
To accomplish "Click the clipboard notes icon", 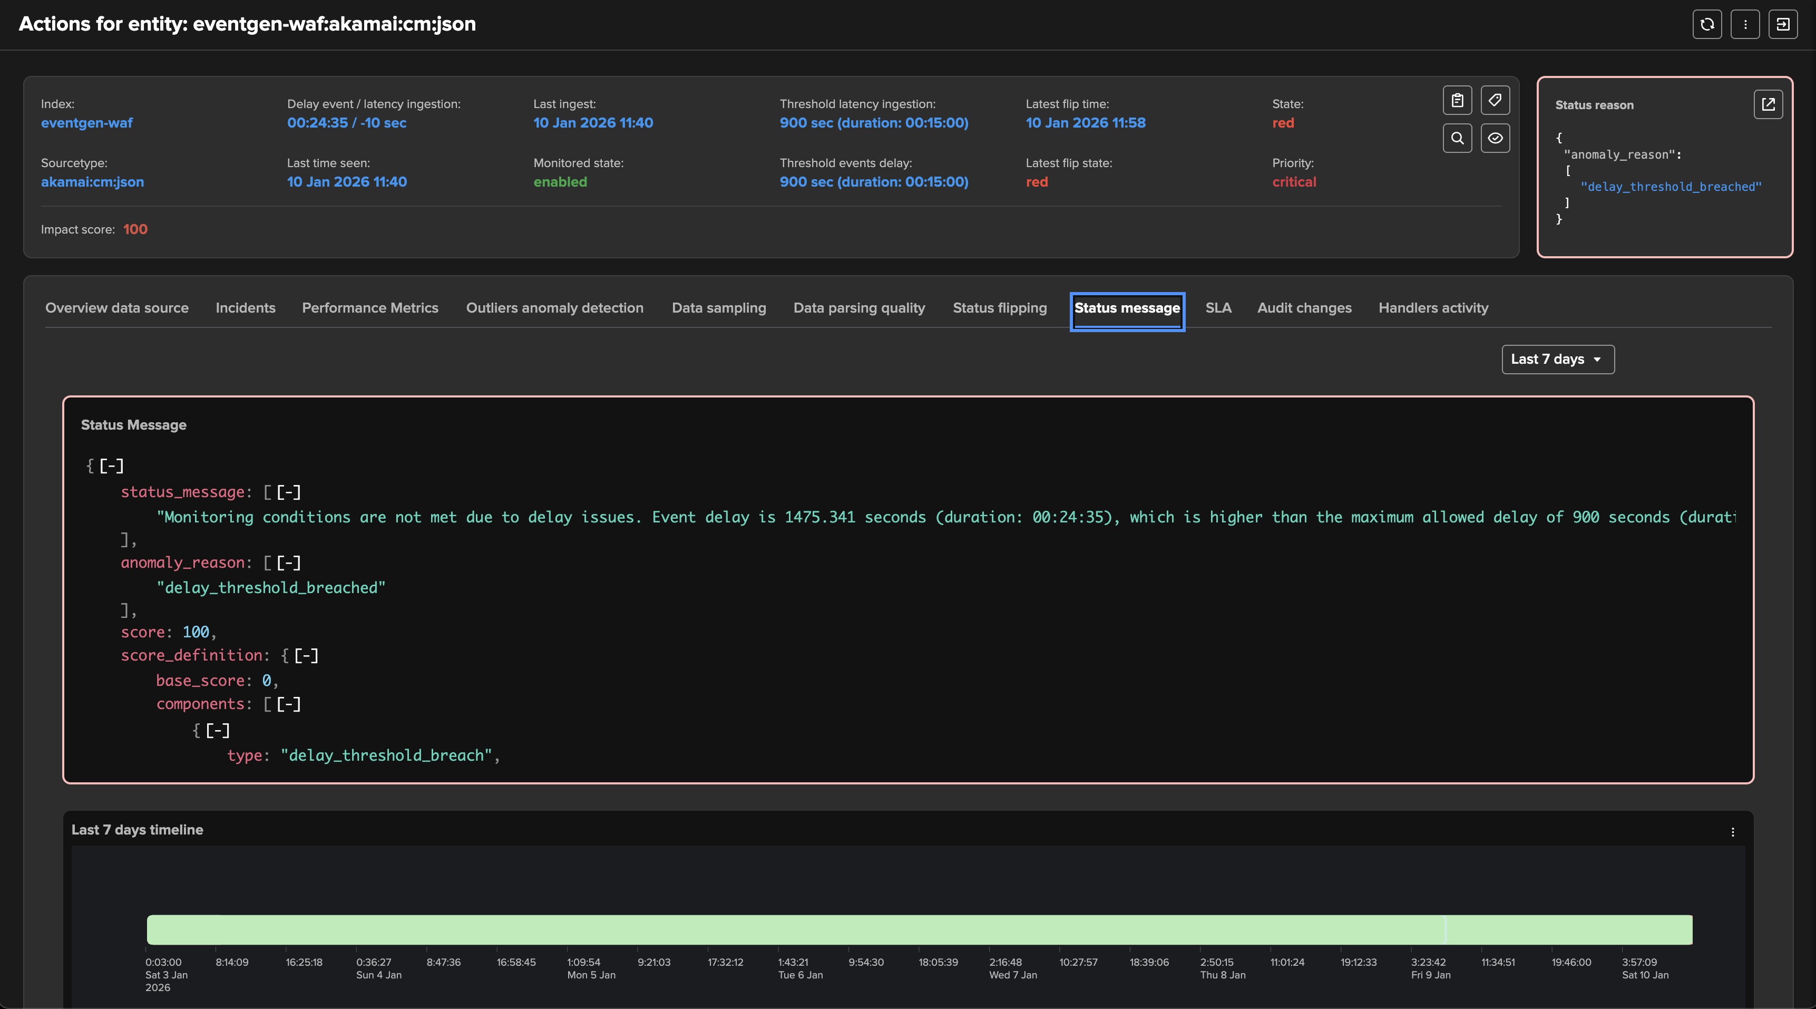I will tap(1457, 101).
